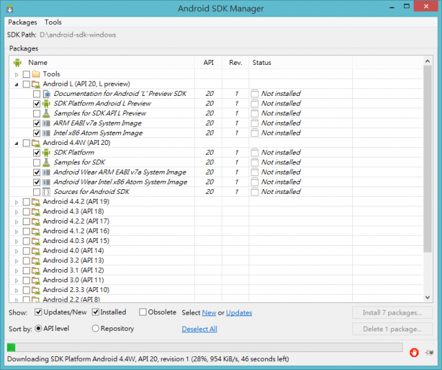Screen dimensions: 442x370
Task: Click Android Wear ARM EABI v7a image icon
Action: tap(46, 172)
